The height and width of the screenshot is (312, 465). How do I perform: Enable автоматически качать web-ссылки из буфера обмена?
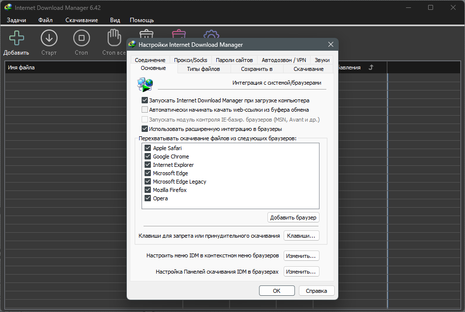click(x=145, y=110)
